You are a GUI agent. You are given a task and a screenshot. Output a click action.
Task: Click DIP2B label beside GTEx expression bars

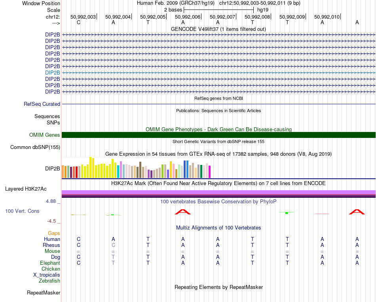coord(52,168)
